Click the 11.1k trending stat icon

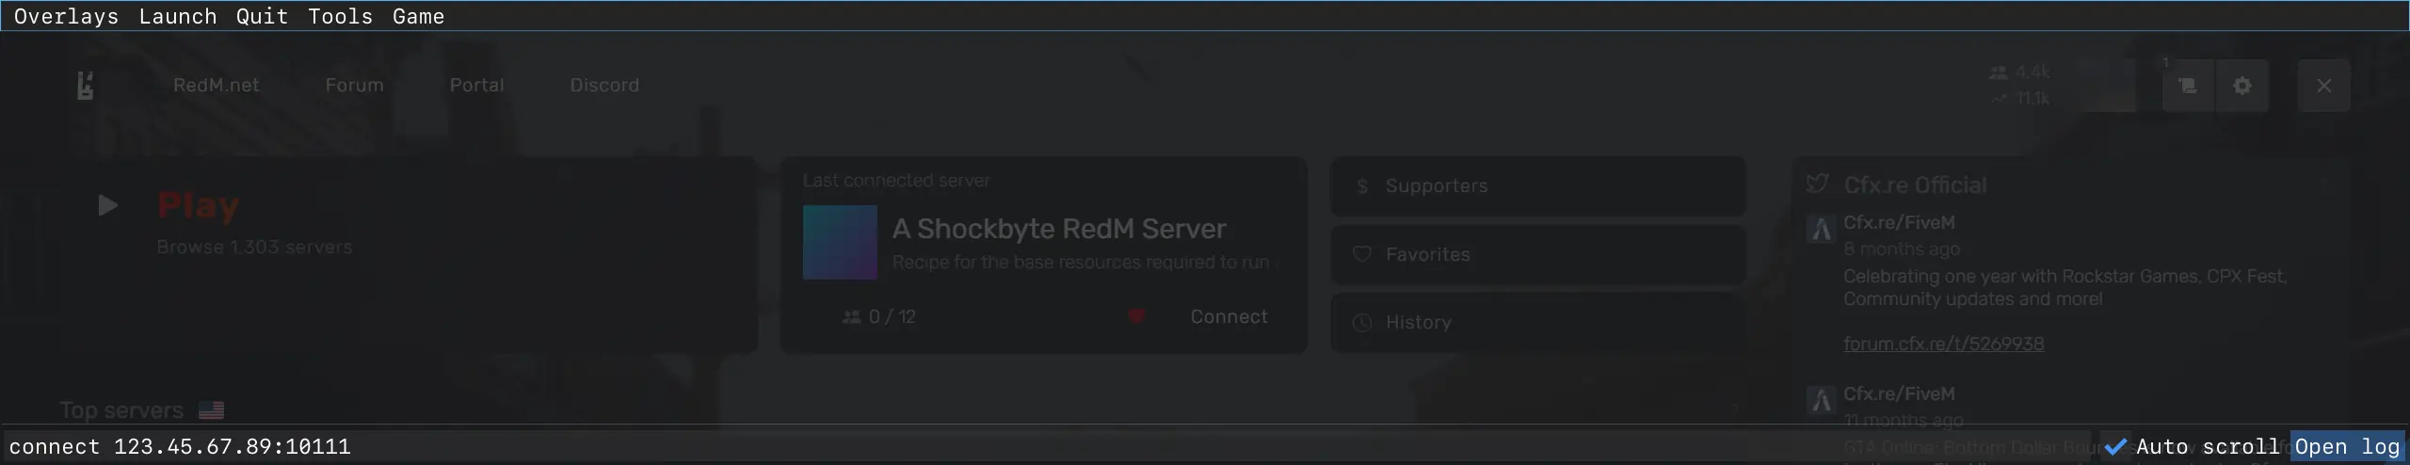[x=1999, y=99]
